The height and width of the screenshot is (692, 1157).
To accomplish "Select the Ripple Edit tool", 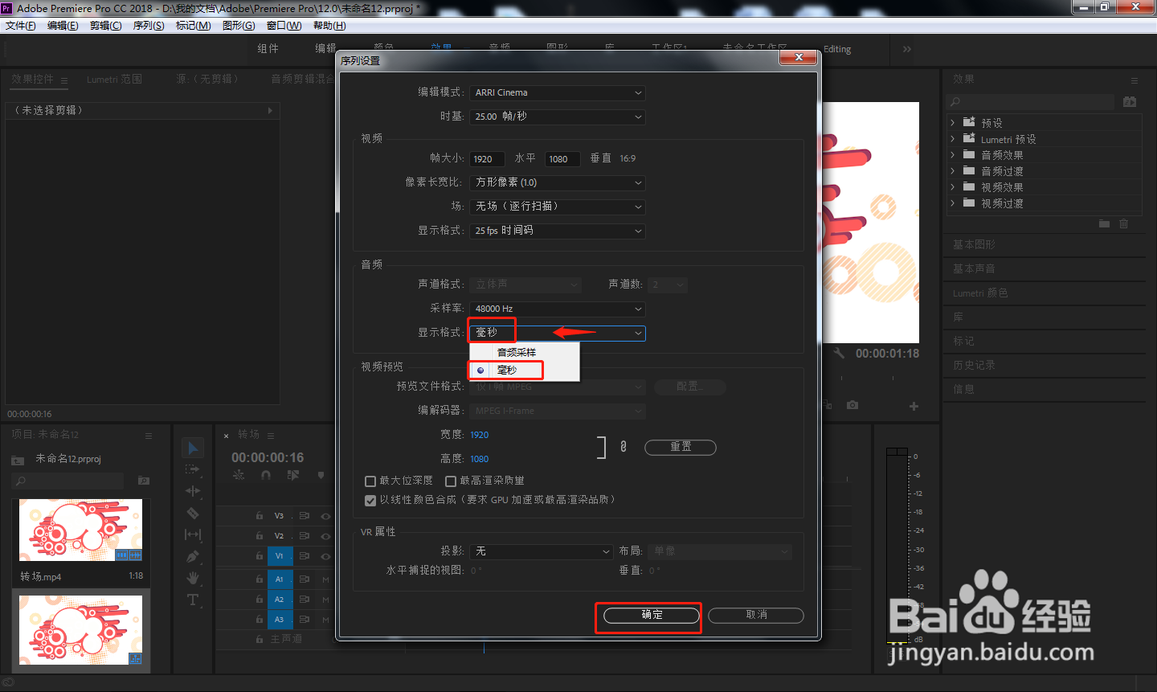I will tap(193, 491).
